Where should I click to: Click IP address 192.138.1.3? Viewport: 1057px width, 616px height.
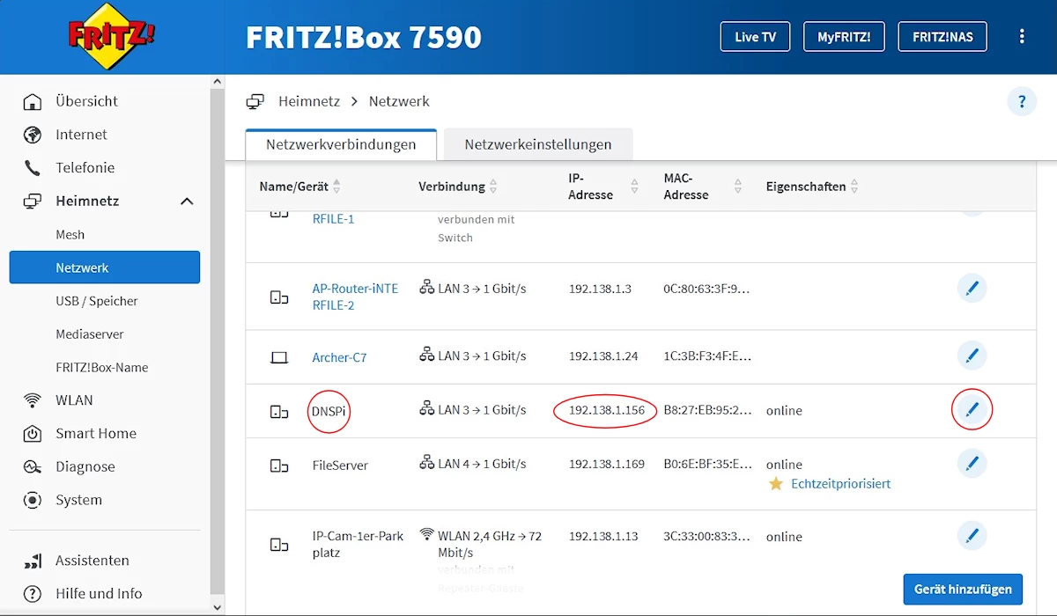tap(600, 288)
